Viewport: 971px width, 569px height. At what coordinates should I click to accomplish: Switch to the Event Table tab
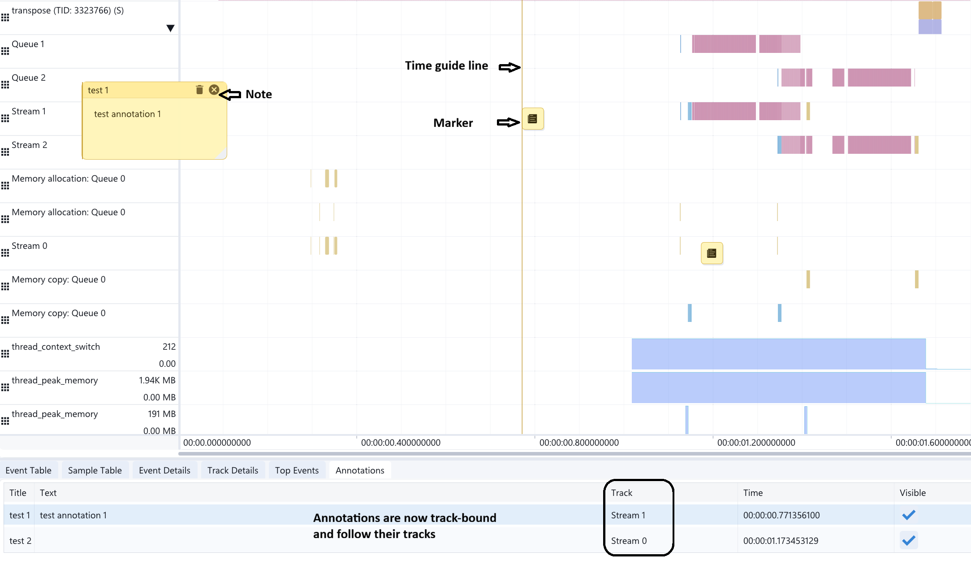29,470
